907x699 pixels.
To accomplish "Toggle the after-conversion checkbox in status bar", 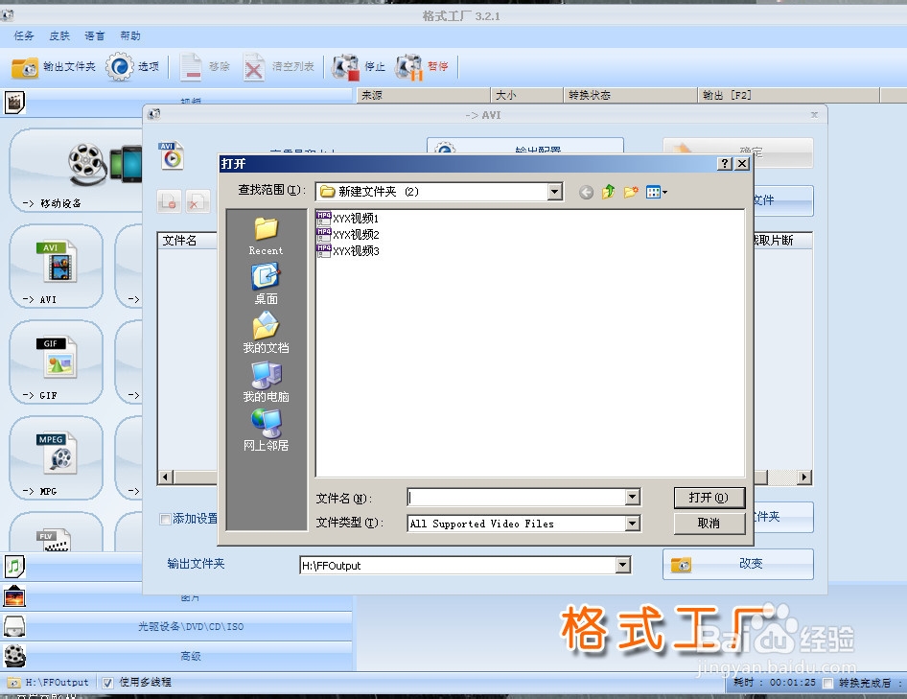I will (828, 684).
